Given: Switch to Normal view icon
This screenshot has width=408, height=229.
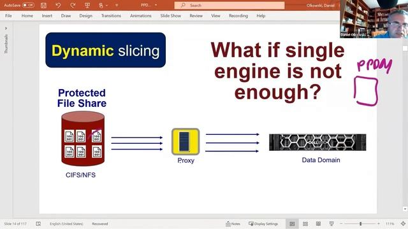Looking at the screenshot, I should tap(292, 224).
